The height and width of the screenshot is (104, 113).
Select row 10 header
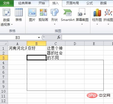(x=4, y=91)
